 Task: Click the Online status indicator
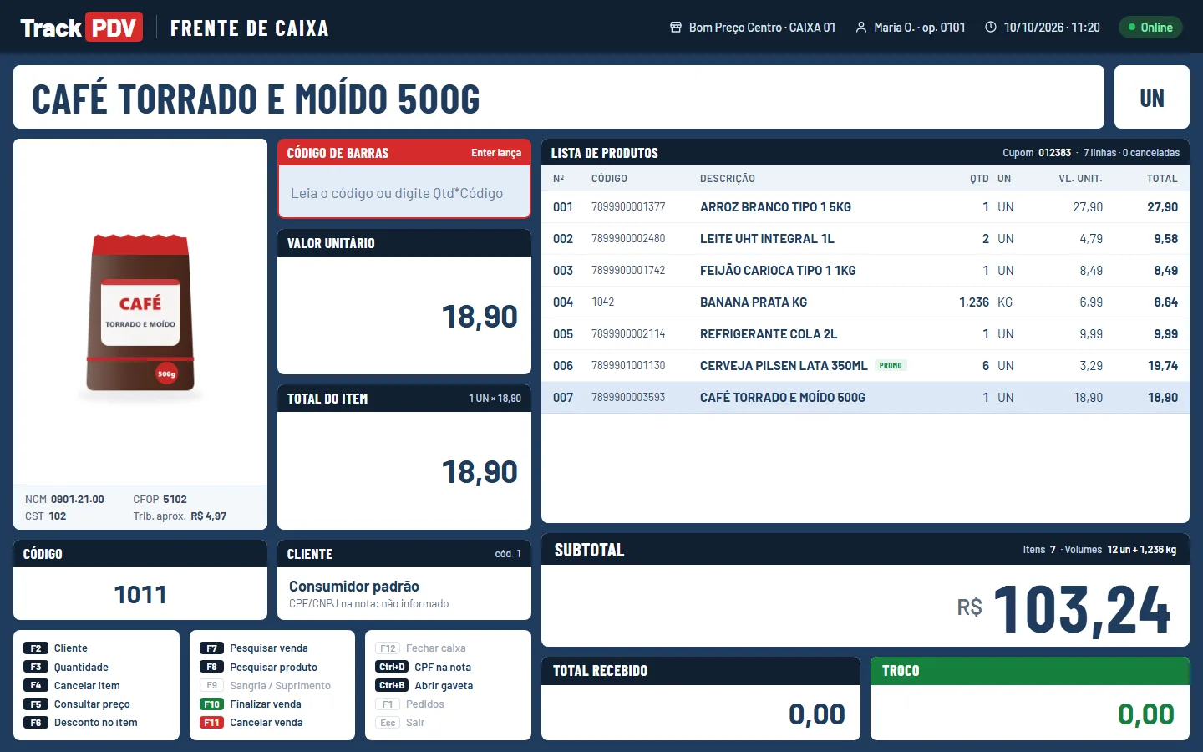[1150, 28]
